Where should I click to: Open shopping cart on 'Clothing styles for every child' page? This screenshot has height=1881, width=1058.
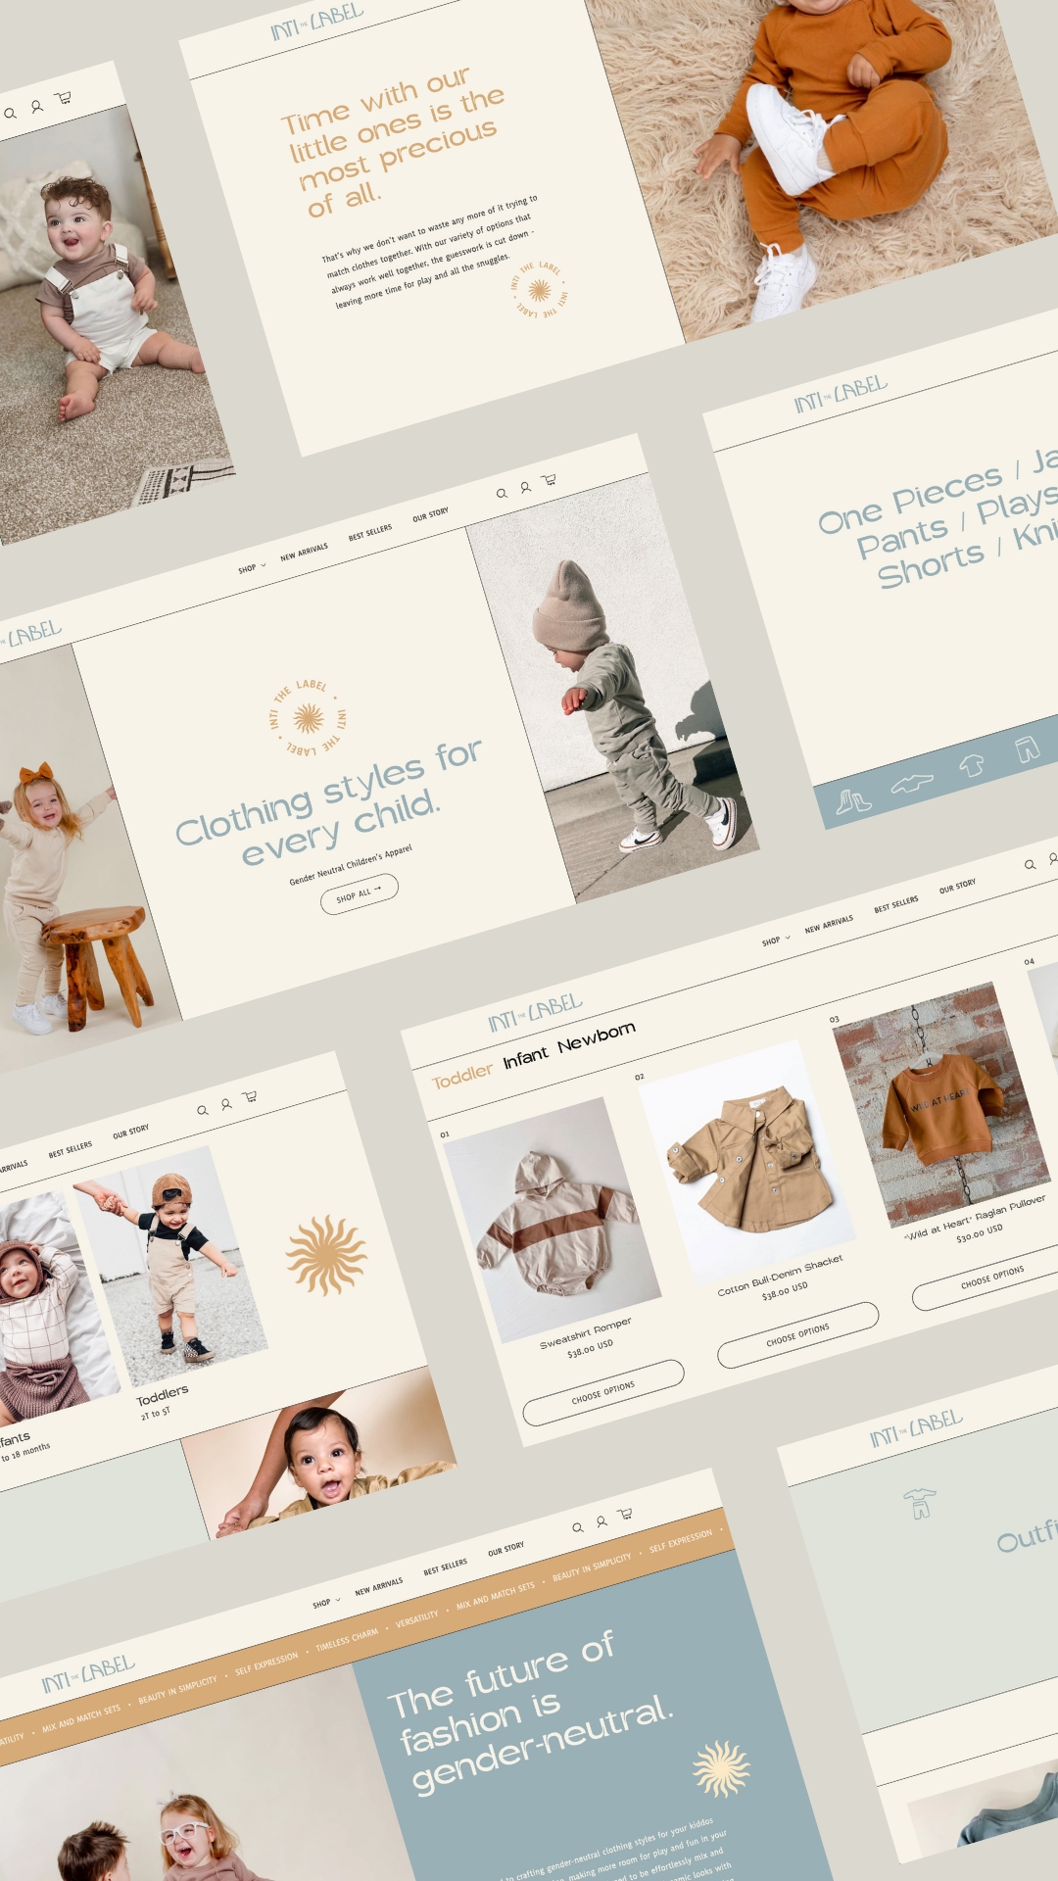click(549, 480)
